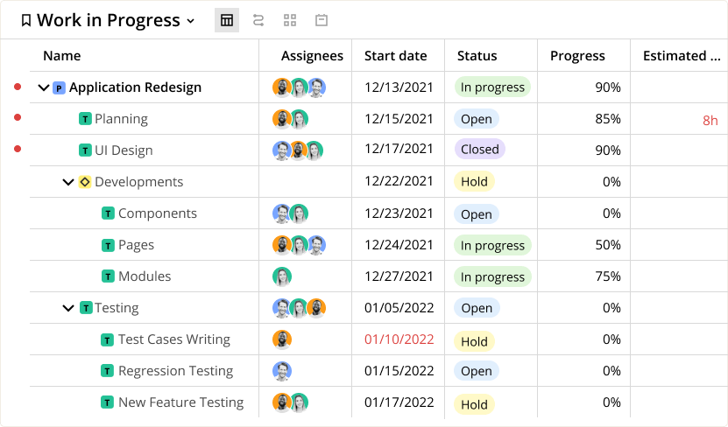
Task: Click the Hold status swatch for Developments
Action: tap(474, 182)
